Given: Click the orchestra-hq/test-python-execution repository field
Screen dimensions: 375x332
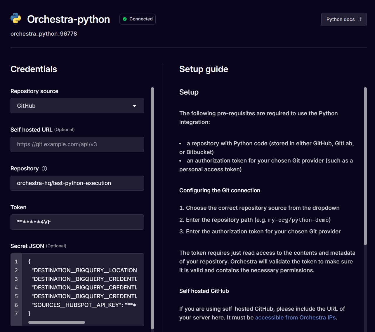Looking at the screenshot, I should tap(77, 183).
